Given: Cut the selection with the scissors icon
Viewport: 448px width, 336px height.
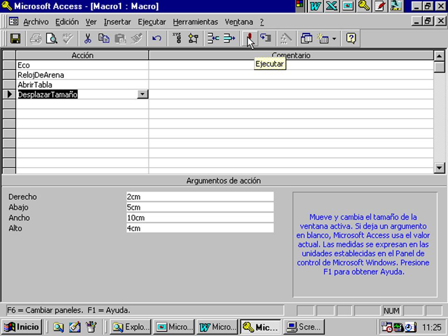Looking at the screenshot, I should [88, 38].
